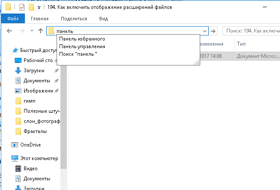Click the Up one level arrow

(41, 31)
